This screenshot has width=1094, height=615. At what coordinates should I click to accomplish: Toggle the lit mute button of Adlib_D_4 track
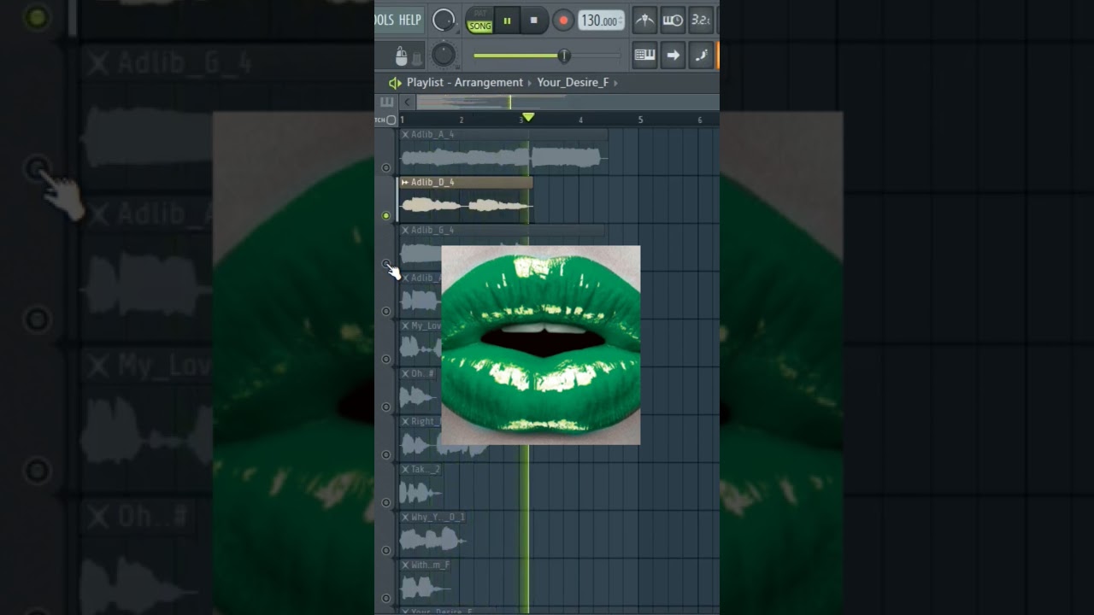pyautogui.click(x=385, y=215)
